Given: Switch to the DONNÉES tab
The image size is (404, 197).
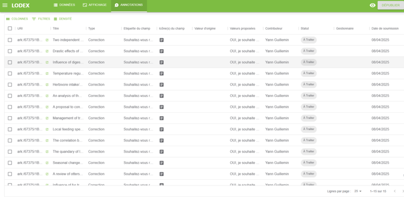Looking at the screenshot, I should [x=64, y=5].
